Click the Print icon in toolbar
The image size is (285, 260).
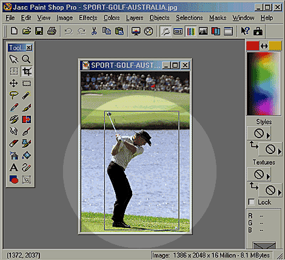[x=52, y=32]
